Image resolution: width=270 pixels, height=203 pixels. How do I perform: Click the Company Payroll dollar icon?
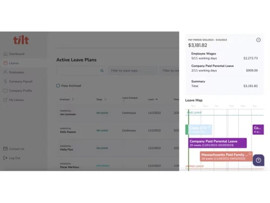(x=5, y=81)
